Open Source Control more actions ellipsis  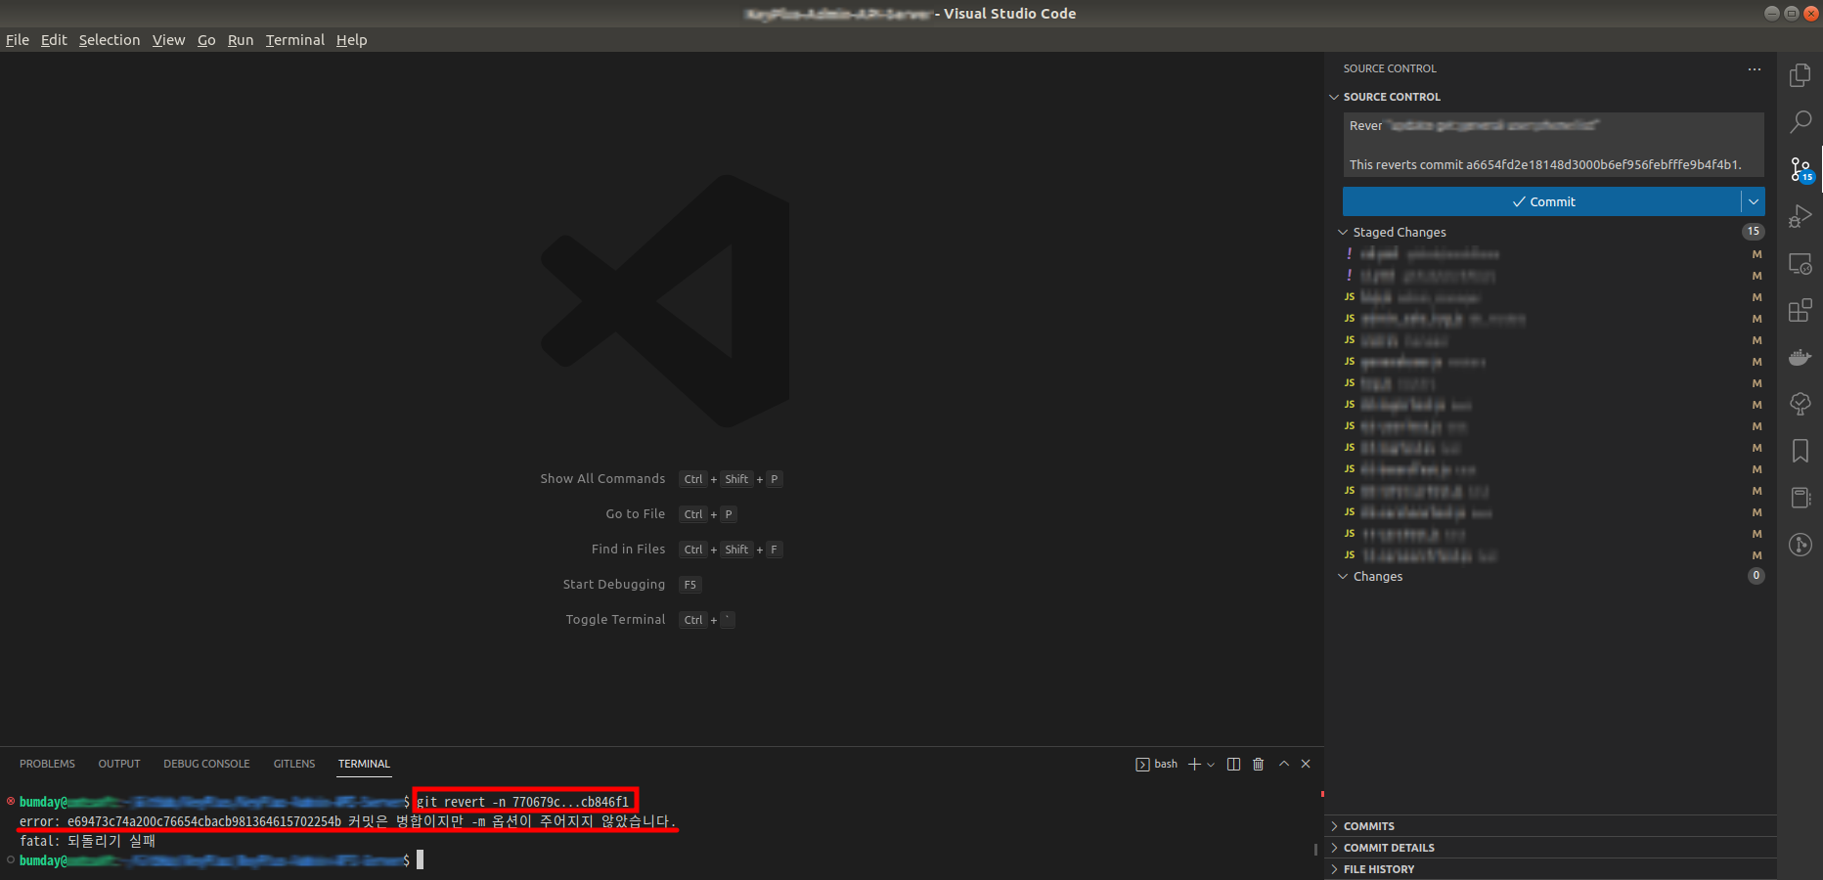[x=1755, y=69]
